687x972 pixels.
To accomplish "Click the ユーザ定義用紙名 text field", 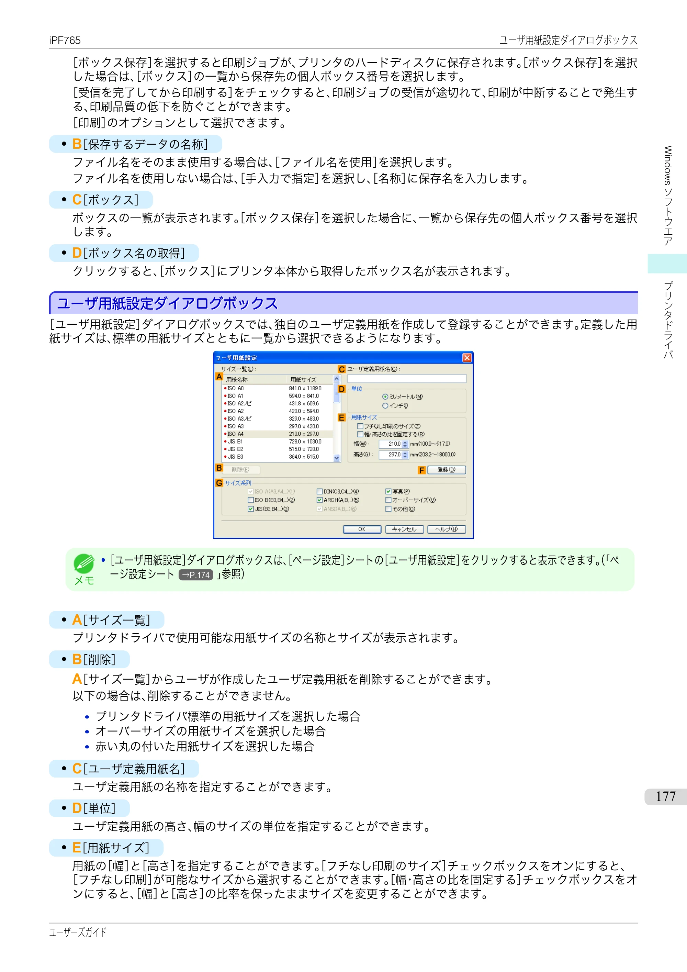I will (x=407, y=379).
